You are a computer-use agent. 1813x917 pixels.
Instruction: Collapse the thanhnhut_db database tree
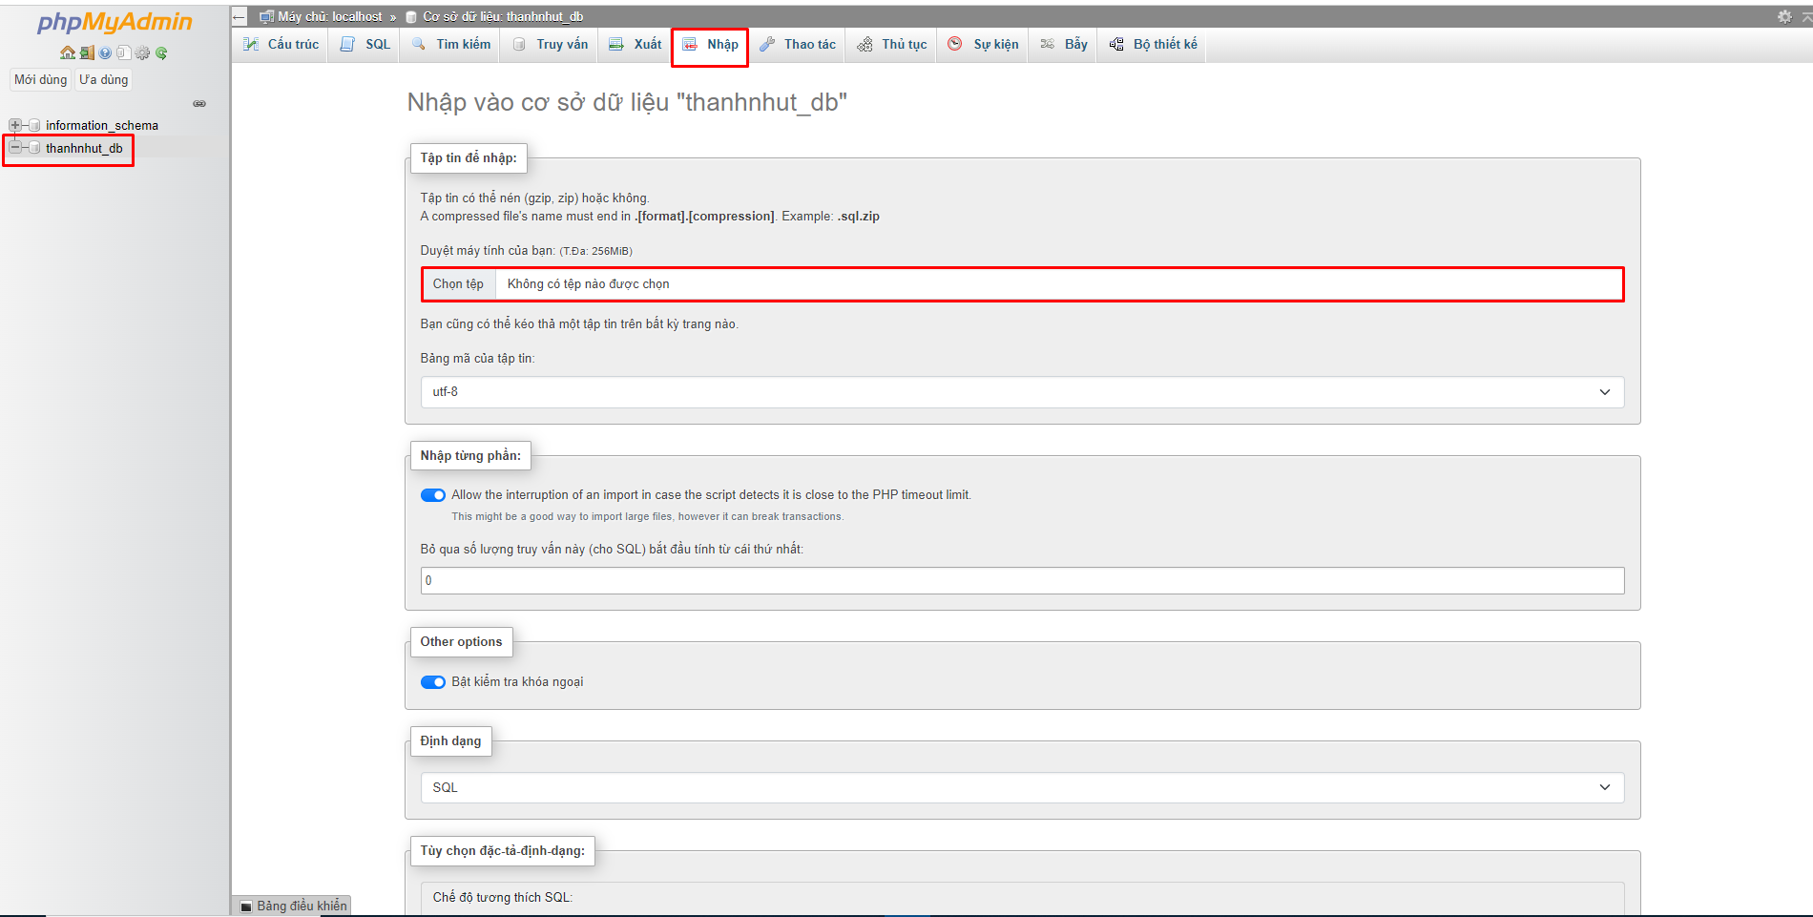pos(14,148)
